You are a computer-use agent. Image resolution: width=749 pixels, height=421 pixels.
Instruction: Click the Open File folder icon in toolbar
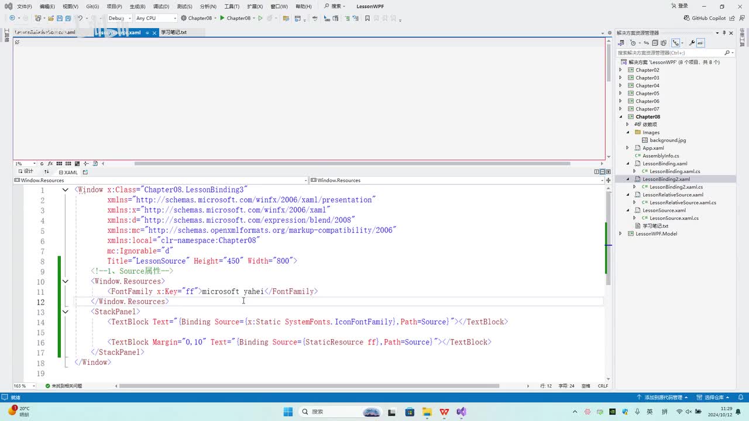click(x=51, y=18)
